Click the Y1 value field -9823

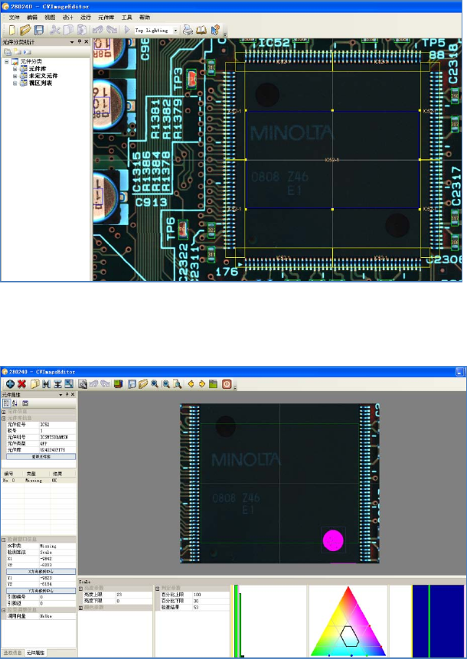(x=57, y=578)
